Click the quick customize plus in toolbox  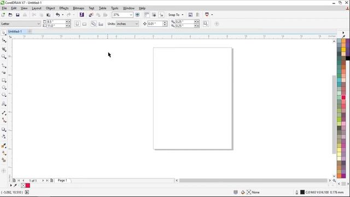(4, 171)
